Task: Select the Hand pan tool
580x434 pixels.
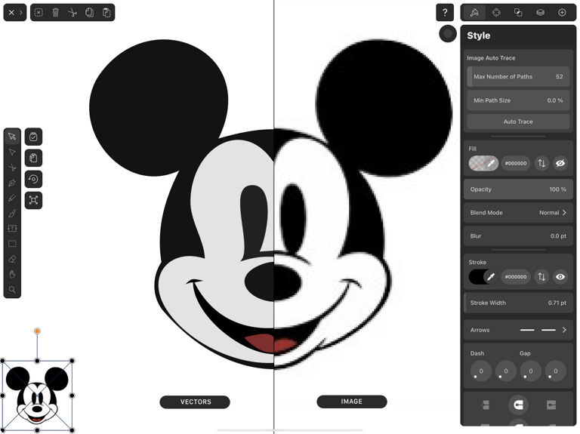Action: (12, 274)
